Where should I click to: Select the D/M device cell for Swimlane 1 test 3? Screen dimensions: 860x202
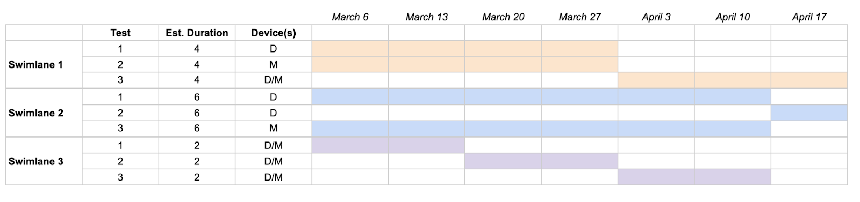pos(273,80)
